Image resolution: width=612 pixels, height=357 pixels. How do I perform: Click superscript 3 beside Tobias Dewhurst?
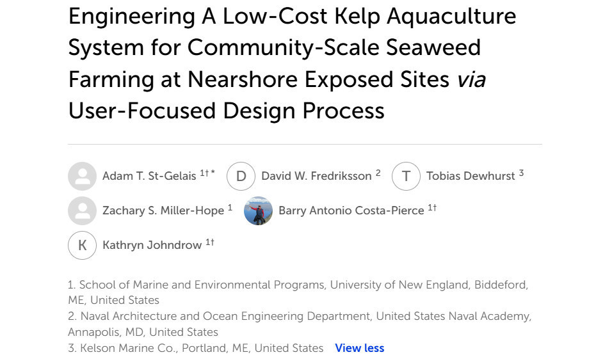coord(521,173)
